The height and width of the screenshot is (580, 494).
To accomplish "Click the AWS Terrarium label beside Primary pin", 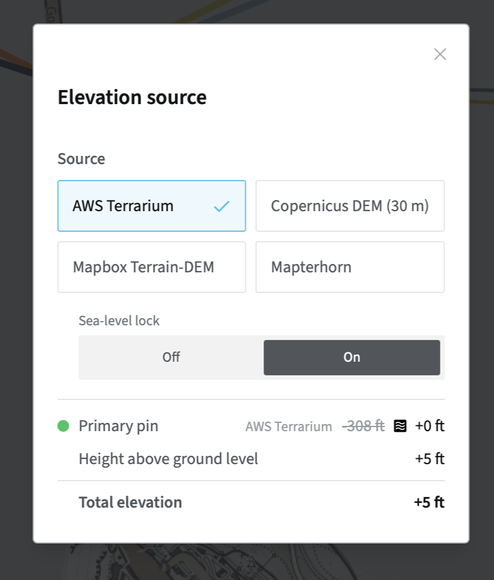I will point(289,426).
